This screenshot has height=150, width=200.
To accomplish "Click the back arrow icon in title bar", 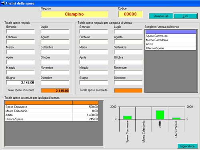I will click(2, 3).
